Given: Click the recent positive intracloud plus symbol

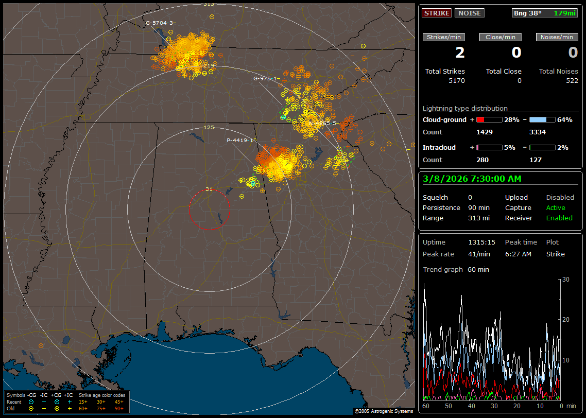Looking at the screenshot, I should click(70, 402).
